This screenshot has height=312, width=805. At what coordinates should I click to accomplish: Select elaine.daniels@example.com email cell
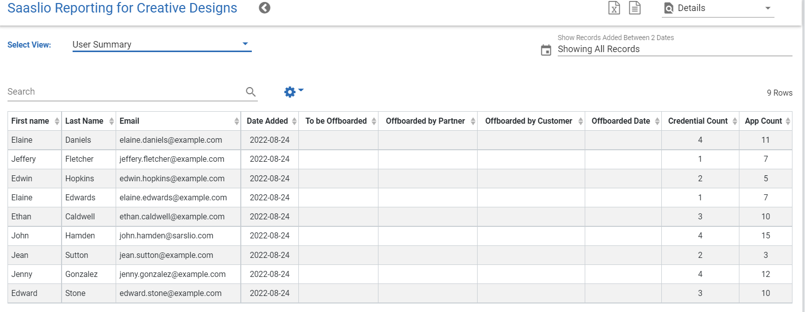pyautogui.click(x=171, y=140)
